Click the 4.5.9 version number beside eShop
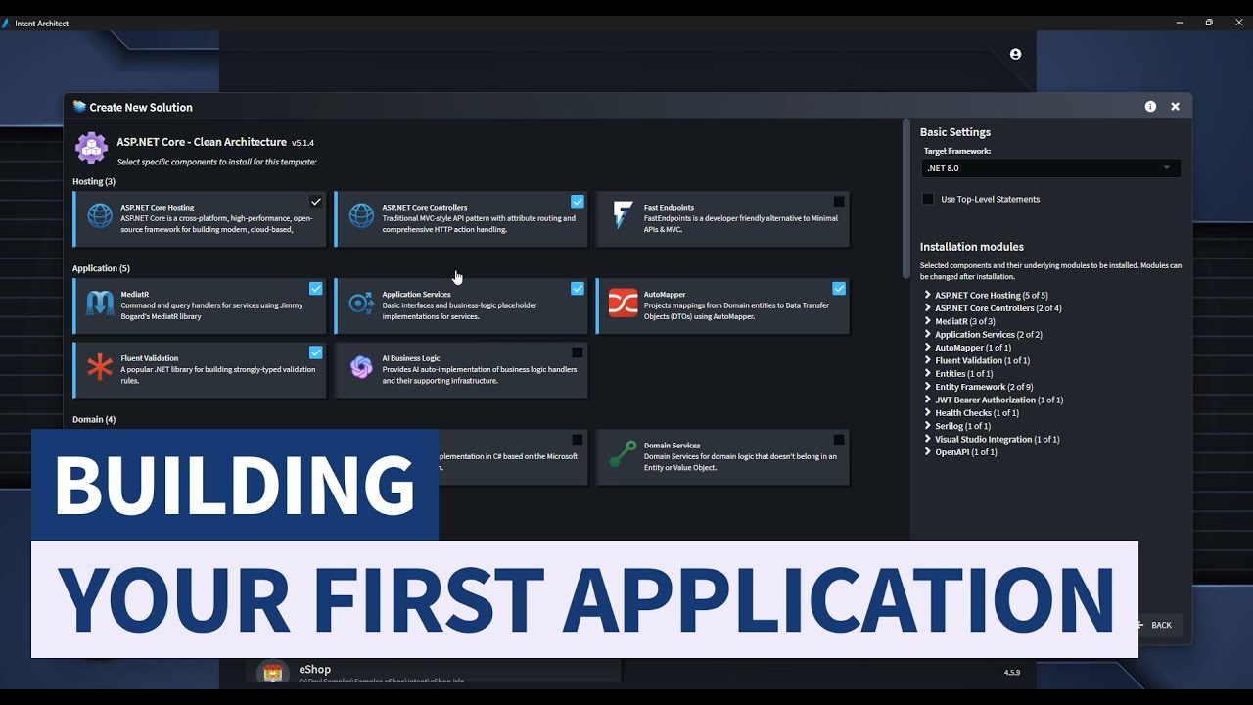The height and width of the screenshot is (705, 1253). tap(1012, 673)
